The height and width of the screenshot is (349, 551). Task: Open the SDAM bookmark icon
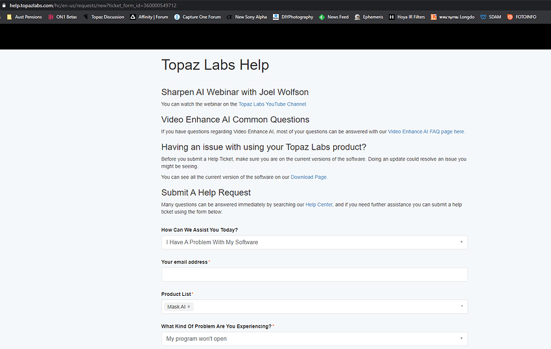click(x=483, y=17)
